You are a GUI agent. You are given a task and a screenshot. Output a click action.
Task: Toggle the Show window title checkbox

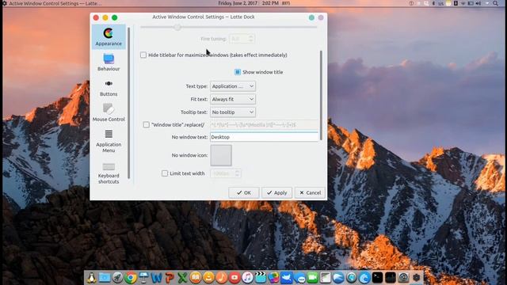(x=238, y=72)
